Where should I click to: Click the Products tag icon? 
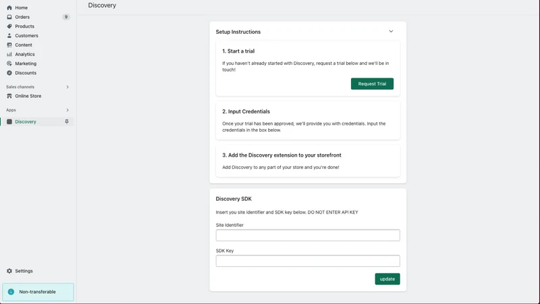pyautogui.click(x=9, y=26)
